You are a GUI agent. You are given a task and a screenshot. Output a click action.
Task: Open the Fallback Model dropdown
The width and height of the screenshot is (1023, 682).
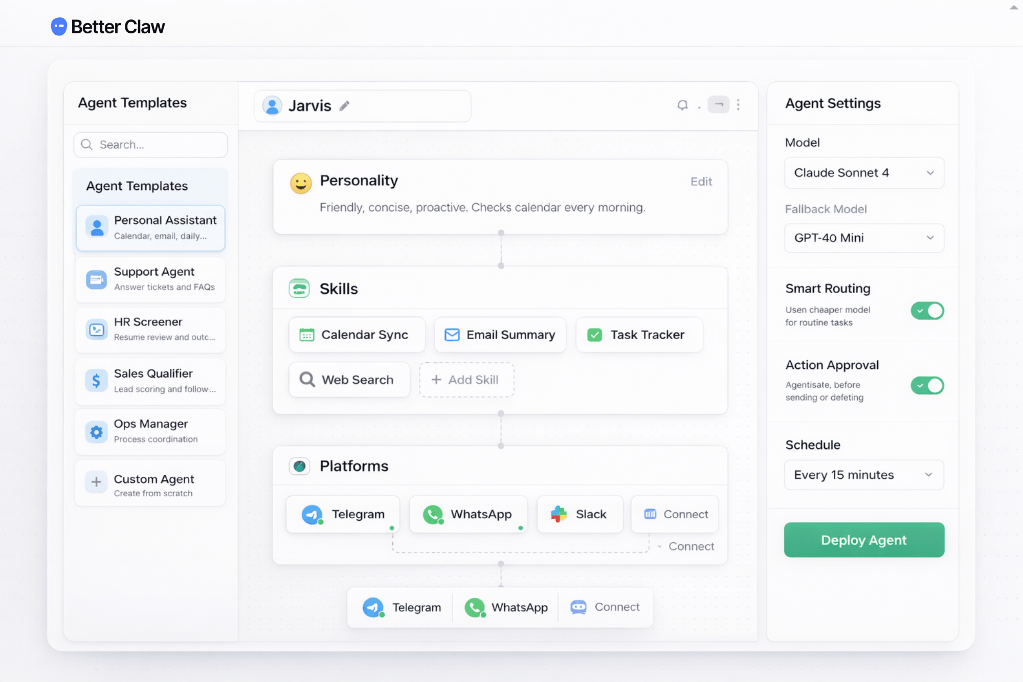click(x=863, y=238)
